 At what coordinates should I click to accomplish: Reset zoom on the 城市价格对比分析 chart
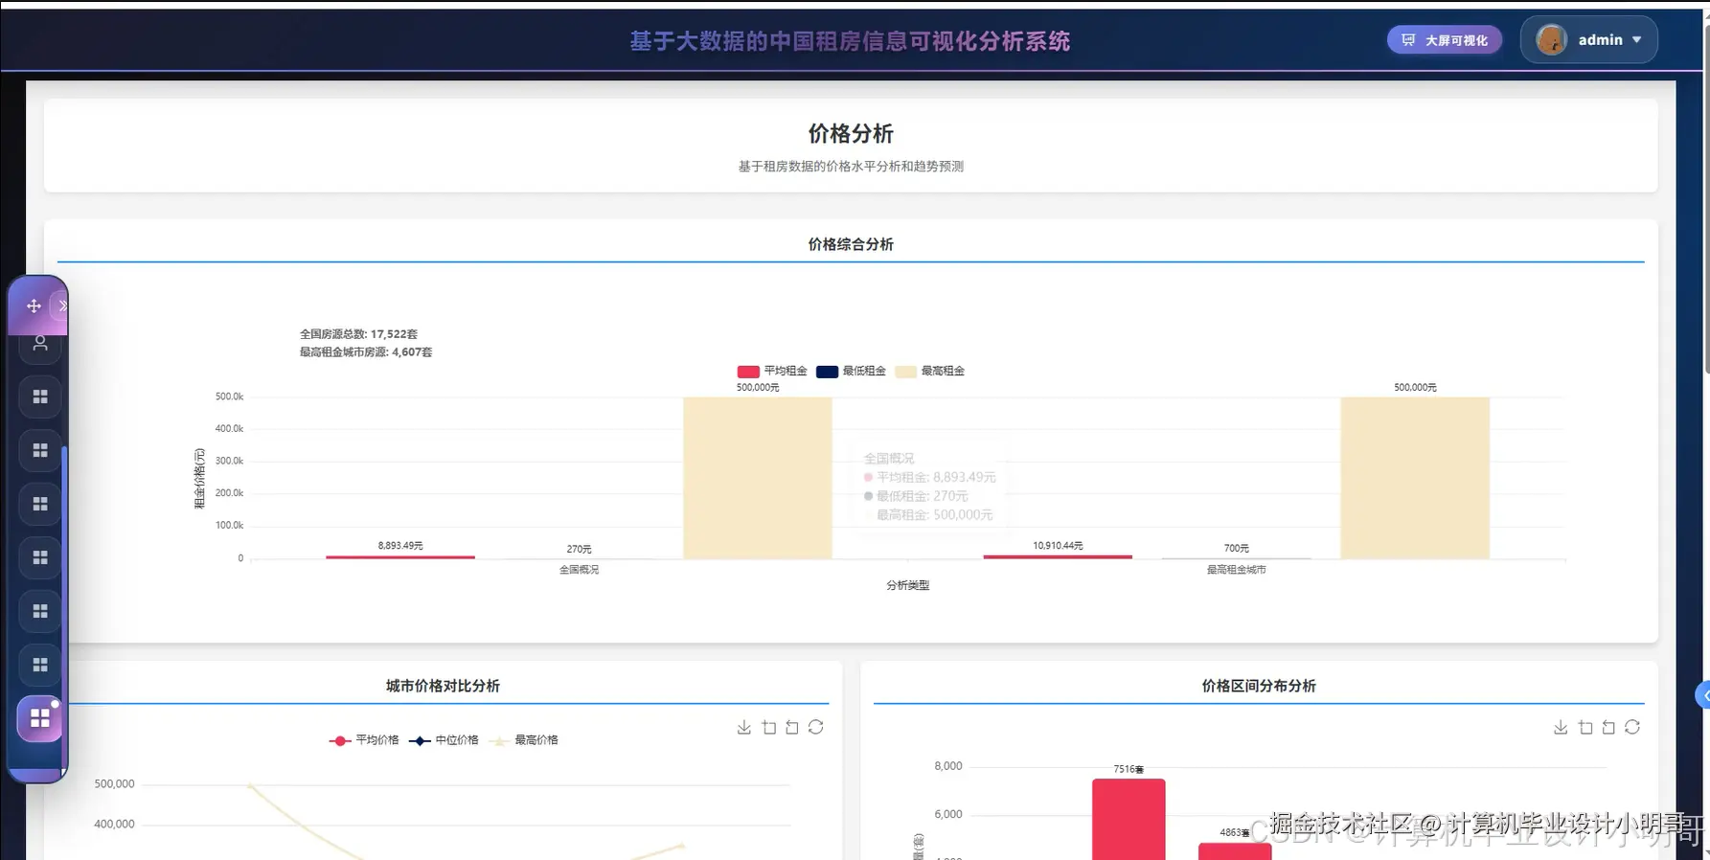pyautogui.click(x=792, y=728)
